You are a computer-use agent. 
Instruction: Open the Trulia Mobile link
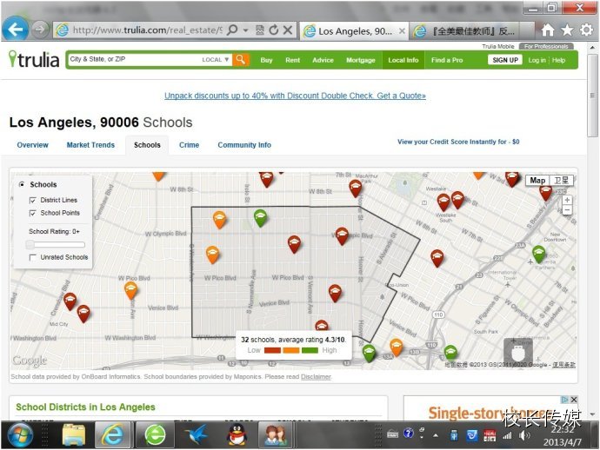coord(498,46)
